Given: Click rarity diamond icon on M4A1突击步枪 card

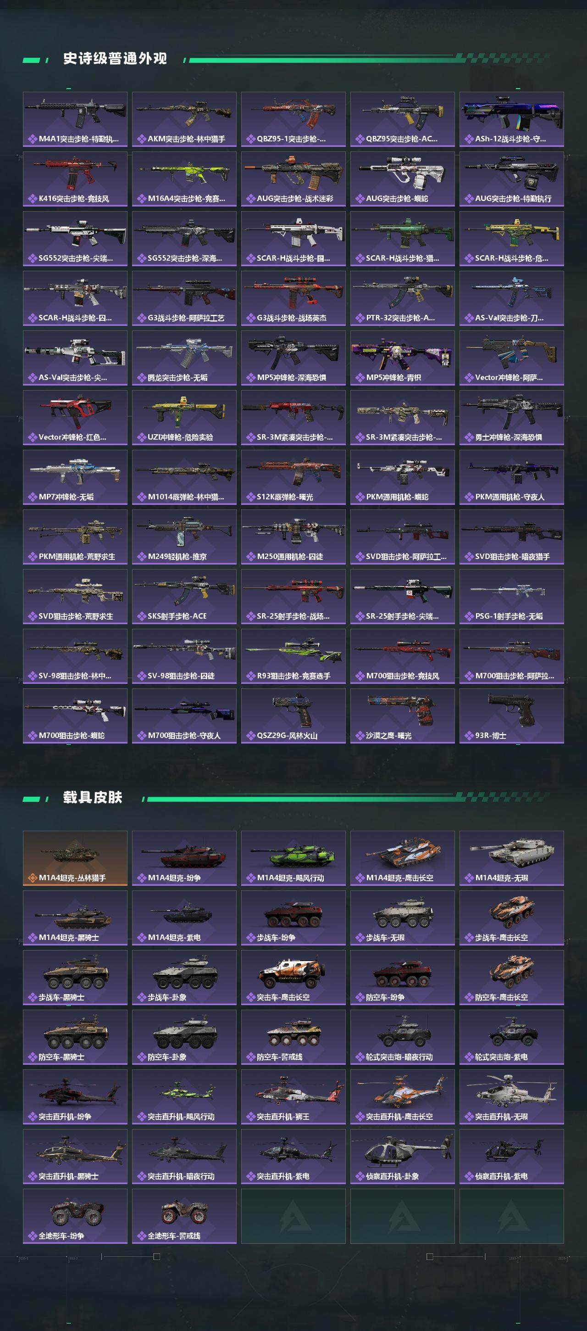Looking at the screenshot, I should coord(32,139).
